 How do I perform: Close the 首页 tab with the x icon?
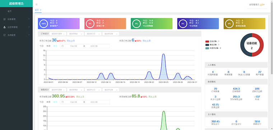(41, 10)
